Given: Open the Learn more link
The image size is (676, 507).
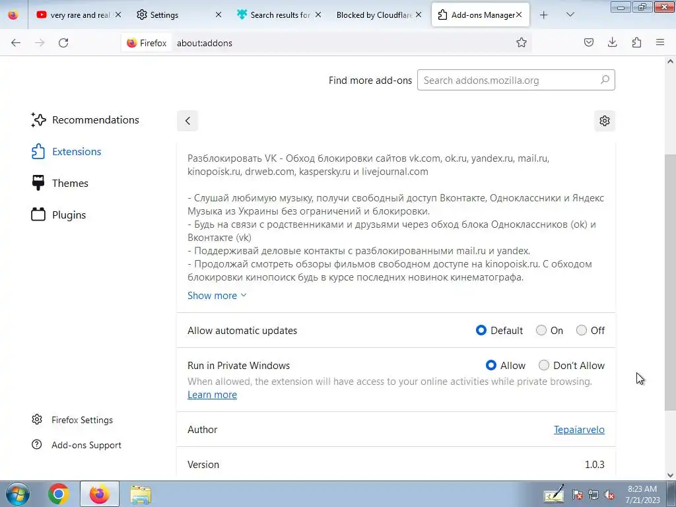Looking at the screenshot, I should pos(212,395).
